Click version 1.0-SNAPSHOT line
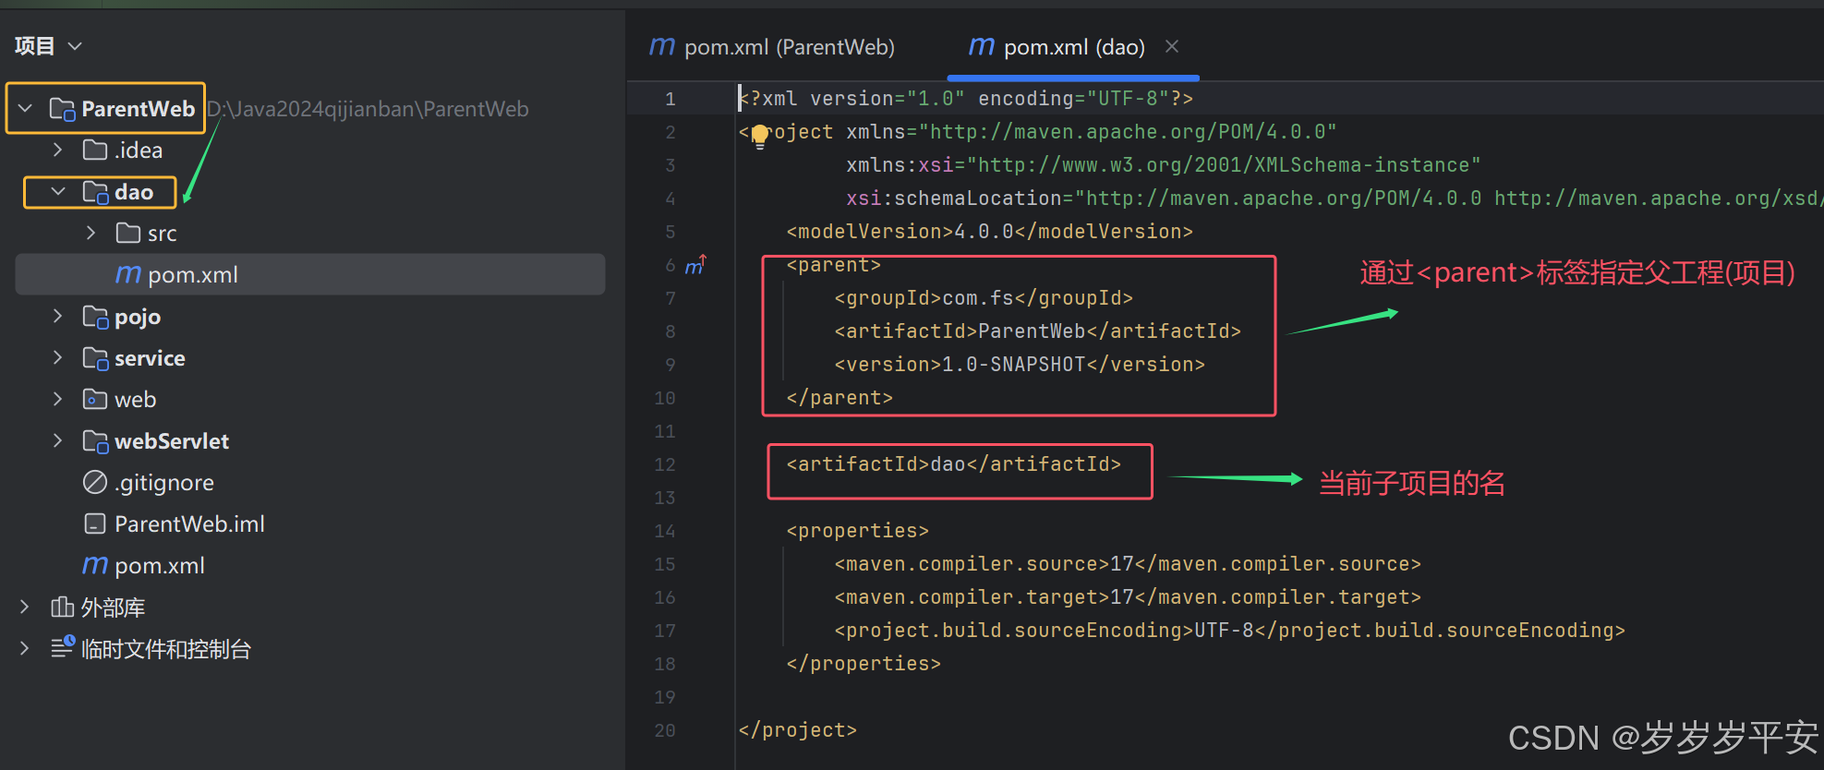 (1020, 365)
